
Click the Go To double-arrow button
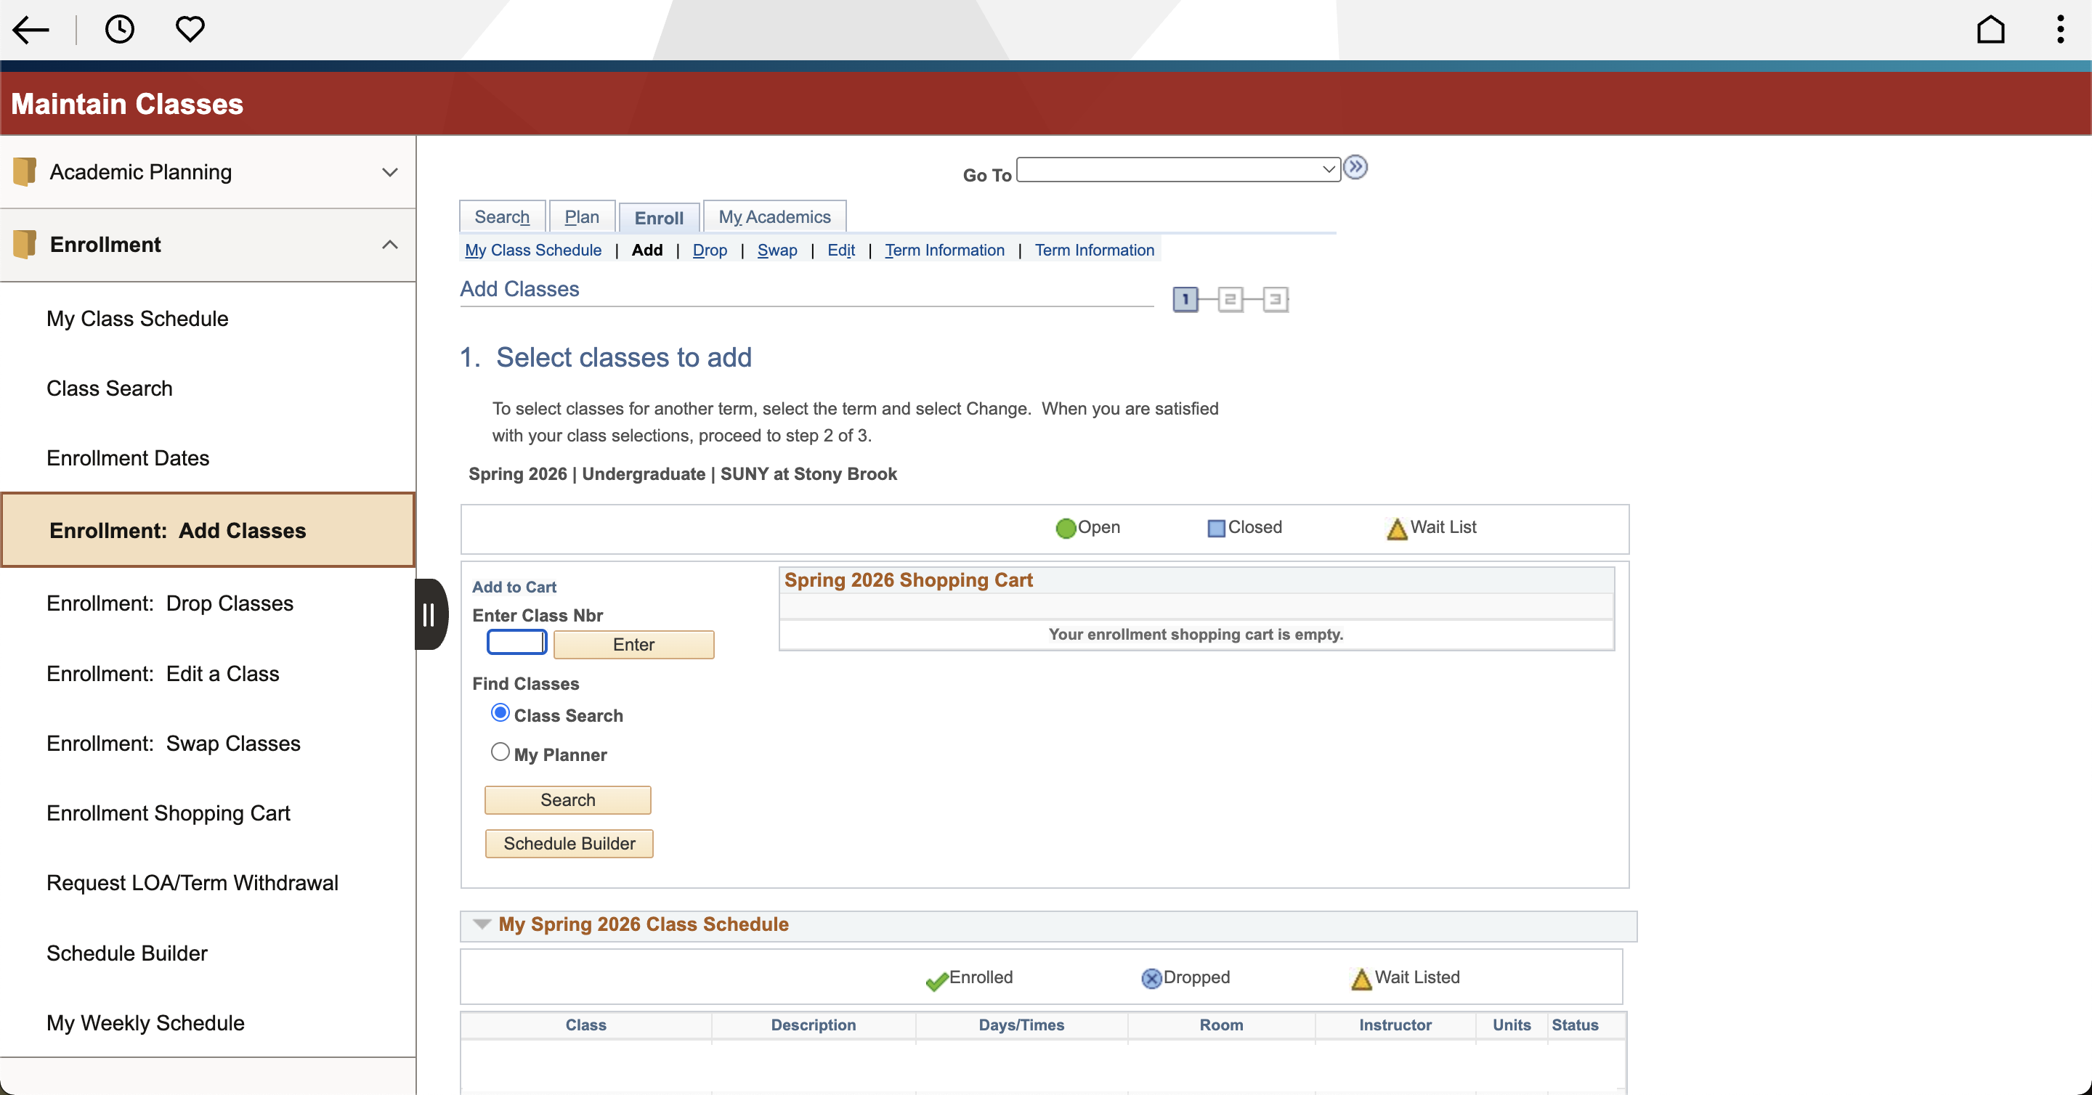coord(1355,167)
